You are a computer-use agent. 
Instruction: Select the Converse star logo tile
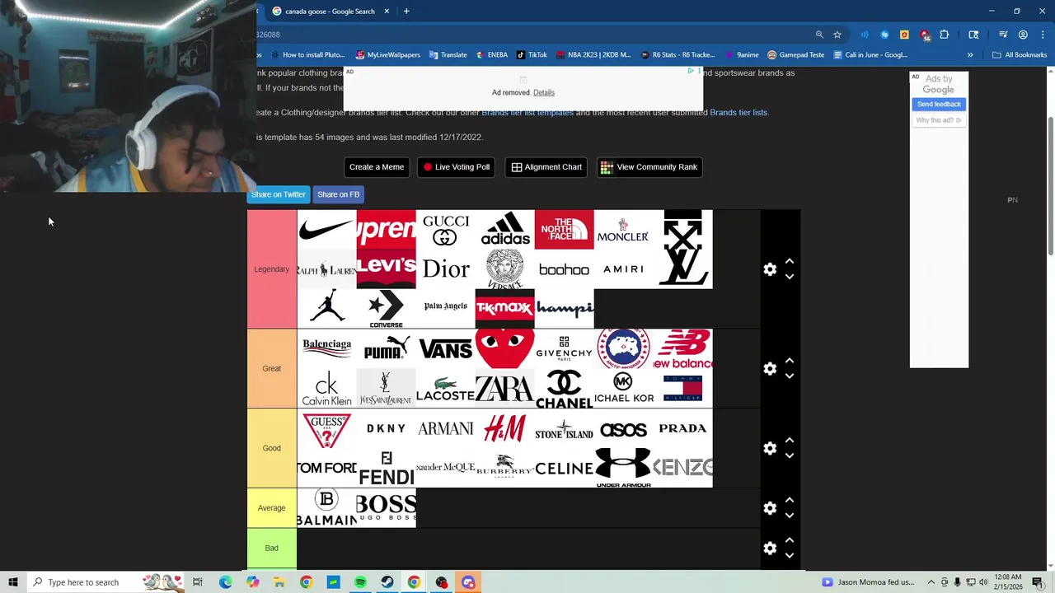386,308
